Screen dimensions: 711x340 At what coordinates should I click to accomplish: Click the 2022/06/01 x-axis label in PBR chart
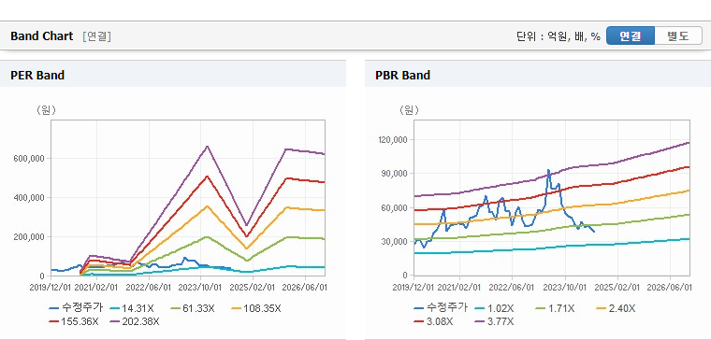click(513, 288)
